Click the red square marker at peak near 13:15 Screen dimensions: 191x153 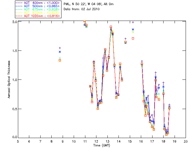(111, 27)
